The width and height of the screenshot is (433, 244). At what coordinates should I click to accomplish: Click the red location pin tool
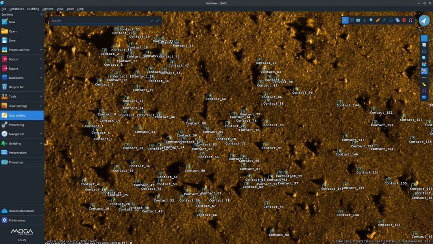click(404, 20)
